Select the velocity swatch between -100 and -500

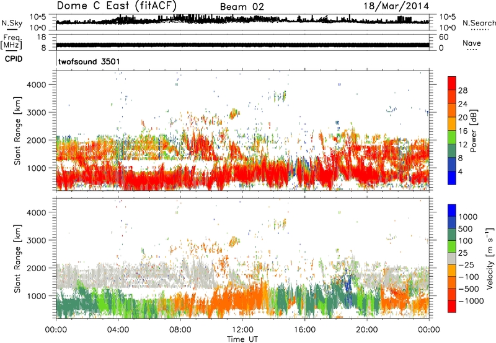click(452, 283)
